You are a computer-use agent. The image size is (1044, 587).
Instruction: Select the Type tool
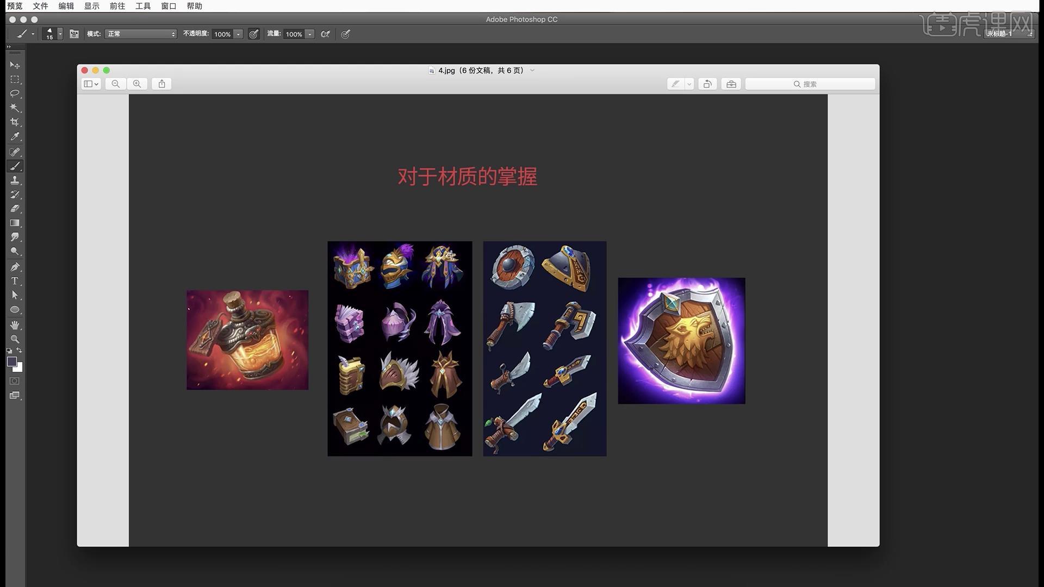(15, 281)
